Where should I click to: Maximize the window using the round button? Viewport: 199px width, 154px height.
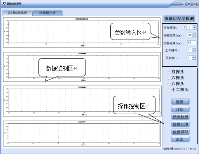click(x=189, y=4)
